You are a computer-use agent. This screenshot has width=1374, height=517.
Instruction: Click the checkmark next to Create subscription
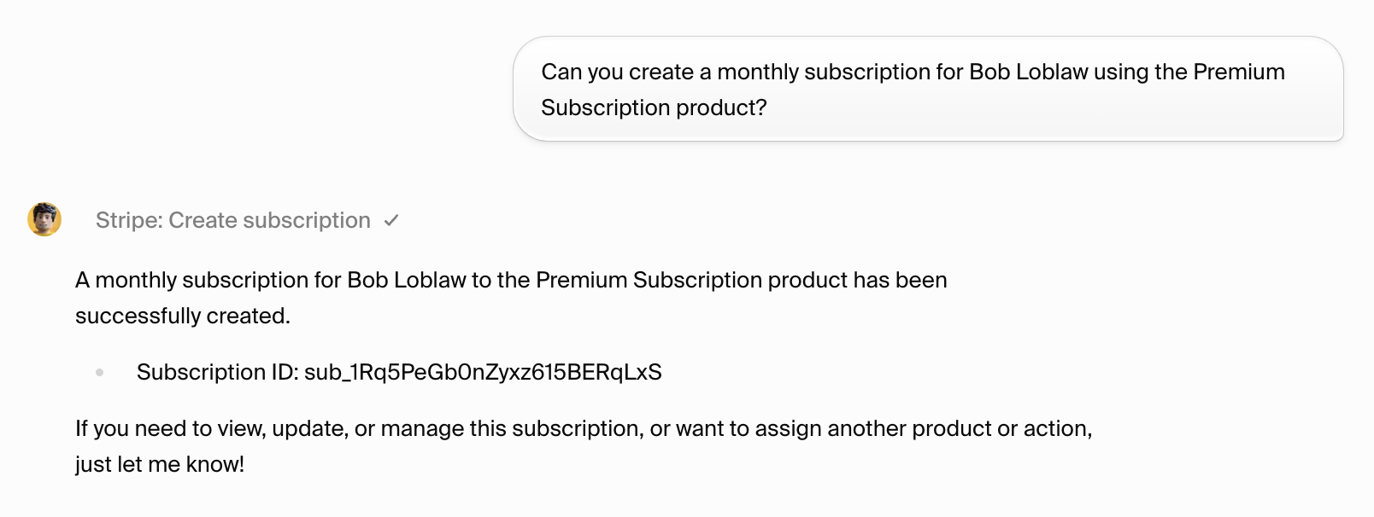(x=392, y=220)
